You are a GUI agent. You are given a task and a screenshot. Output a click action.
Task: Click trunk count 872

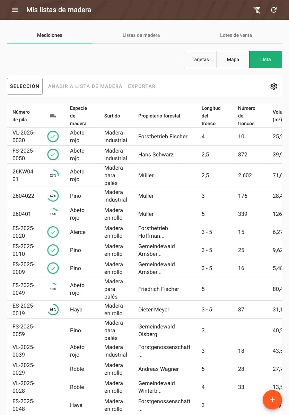(x=243, y=155)
